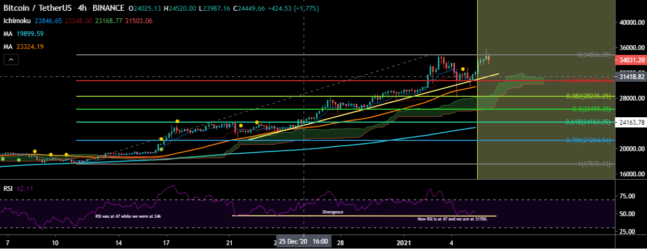
Task: Click the 28000.00 price axis label
Action: tap(632, 98)
